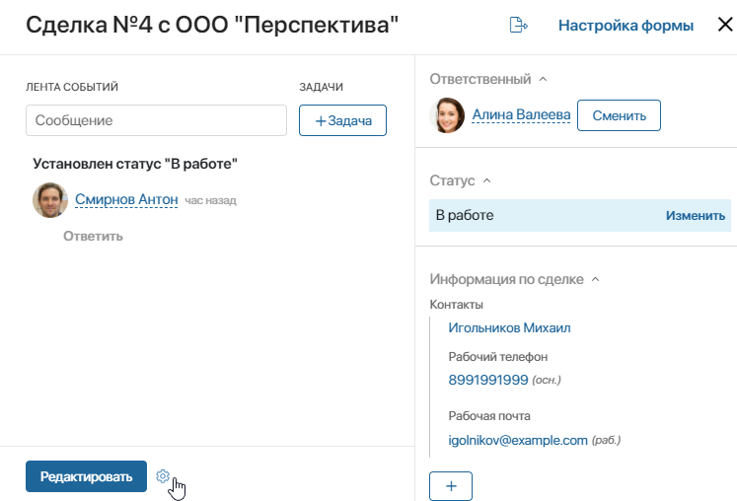Viewport: 737px width, 501px height.
Task: Click the Сменить button
Action: pos(619,115)
